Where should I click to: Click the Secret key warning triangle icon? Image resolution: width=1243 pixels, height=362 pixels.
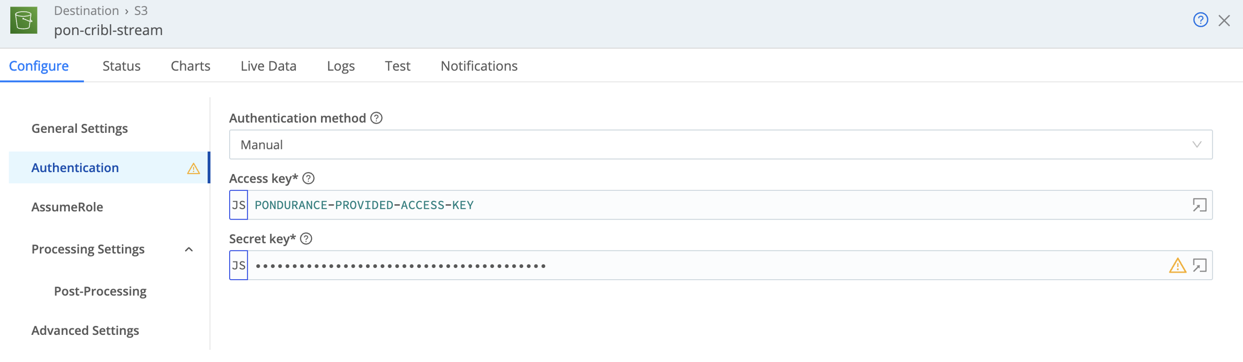coord(1177,266)
